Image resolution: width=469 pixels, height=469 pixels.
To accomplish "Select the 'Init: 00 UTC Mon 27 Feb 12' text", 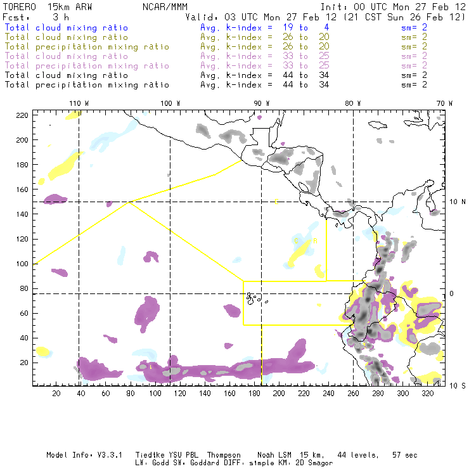I will click(x=393, y=7).
